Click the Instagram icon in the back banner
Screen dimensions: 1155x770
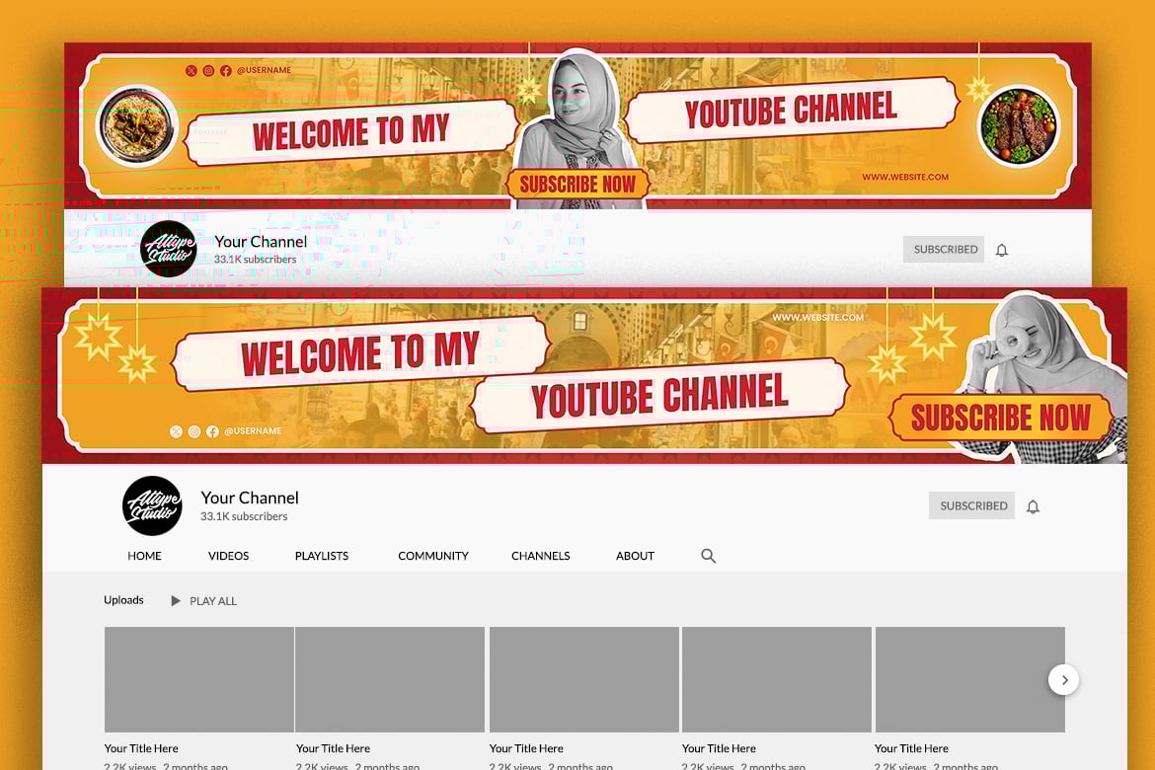tap(208, 71)
